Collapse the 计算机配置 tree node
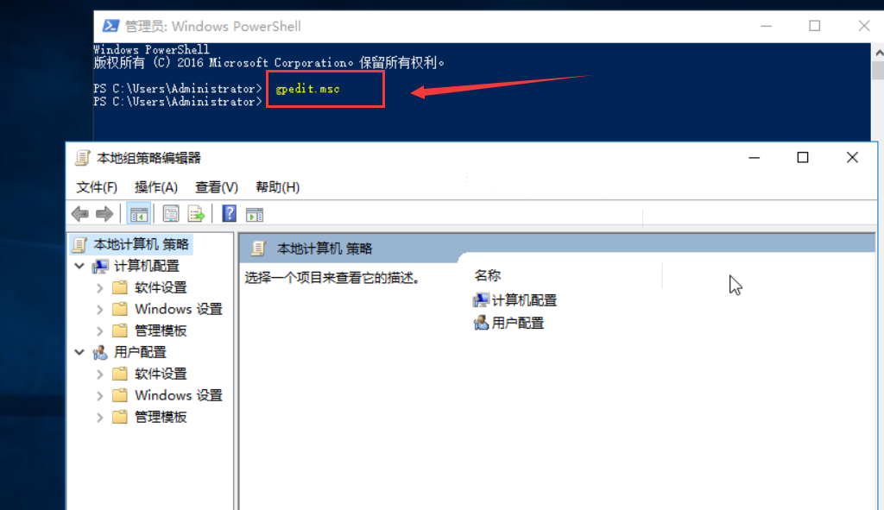Viewport: 884px width, 510px height. (79, 266)
